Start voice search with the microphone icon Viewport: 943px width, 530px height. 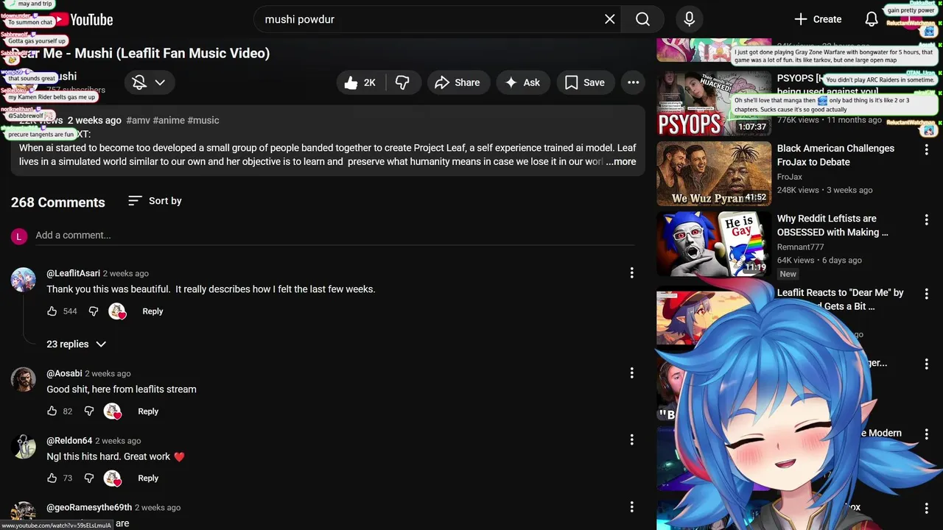(689, 19)
